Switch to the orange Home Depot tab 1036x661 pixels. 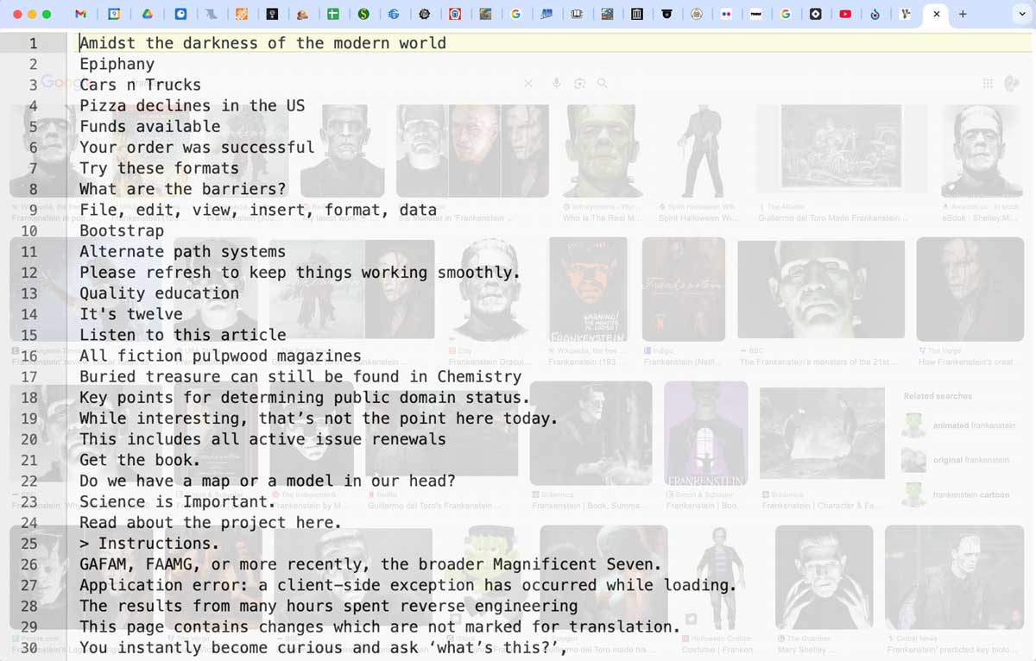click(x=243, y=14)
